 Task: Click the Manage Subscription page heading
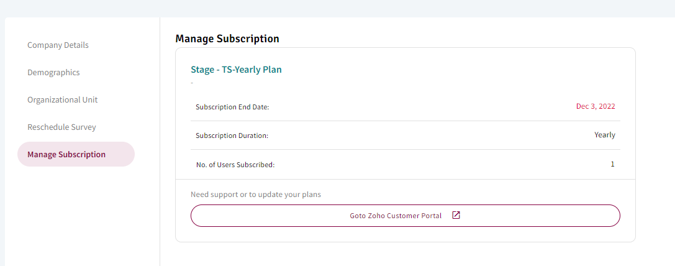click(227, 39)
